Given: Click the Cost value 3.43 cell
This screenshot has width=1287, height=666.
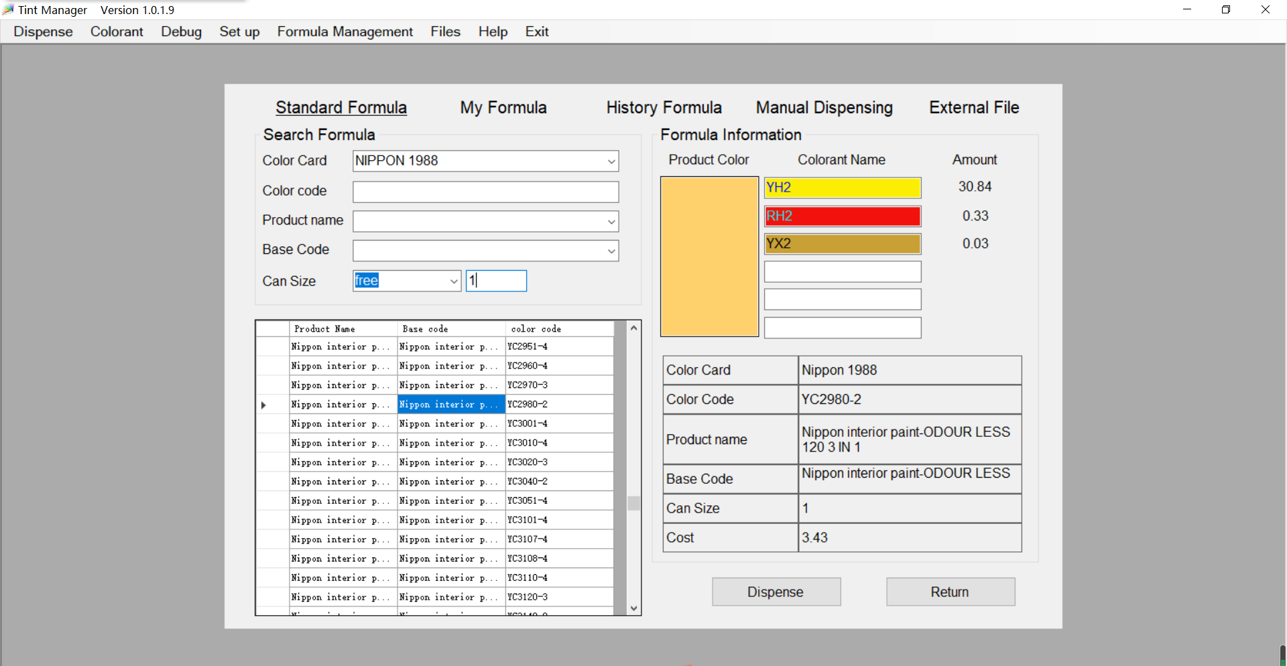Looking at the screenshot, I should (x=910, y=537).
